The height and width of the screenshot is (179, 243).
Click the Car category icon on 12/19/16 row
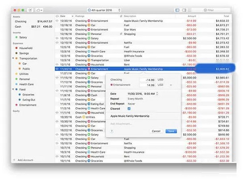pos(89,25)
